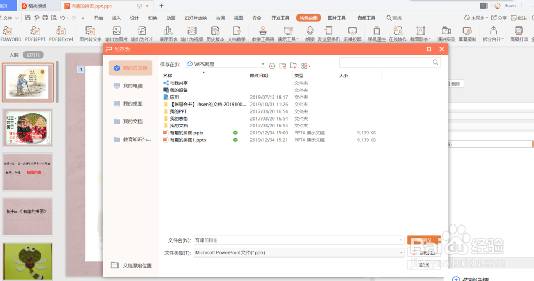The image size is (534, 281).
Task: Select the dragonfly slide thumbnail
Action: tap(28, 261)
